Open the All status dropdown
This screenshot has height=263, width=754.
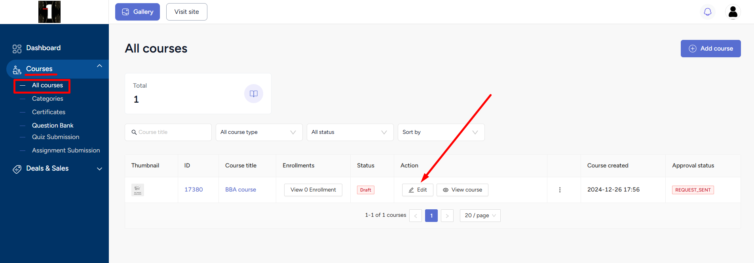[350, 132]
